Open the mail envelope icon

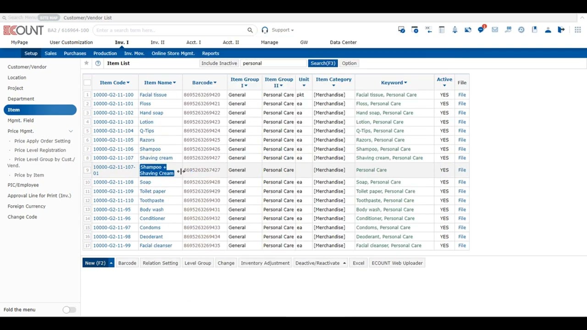[495, 30]
